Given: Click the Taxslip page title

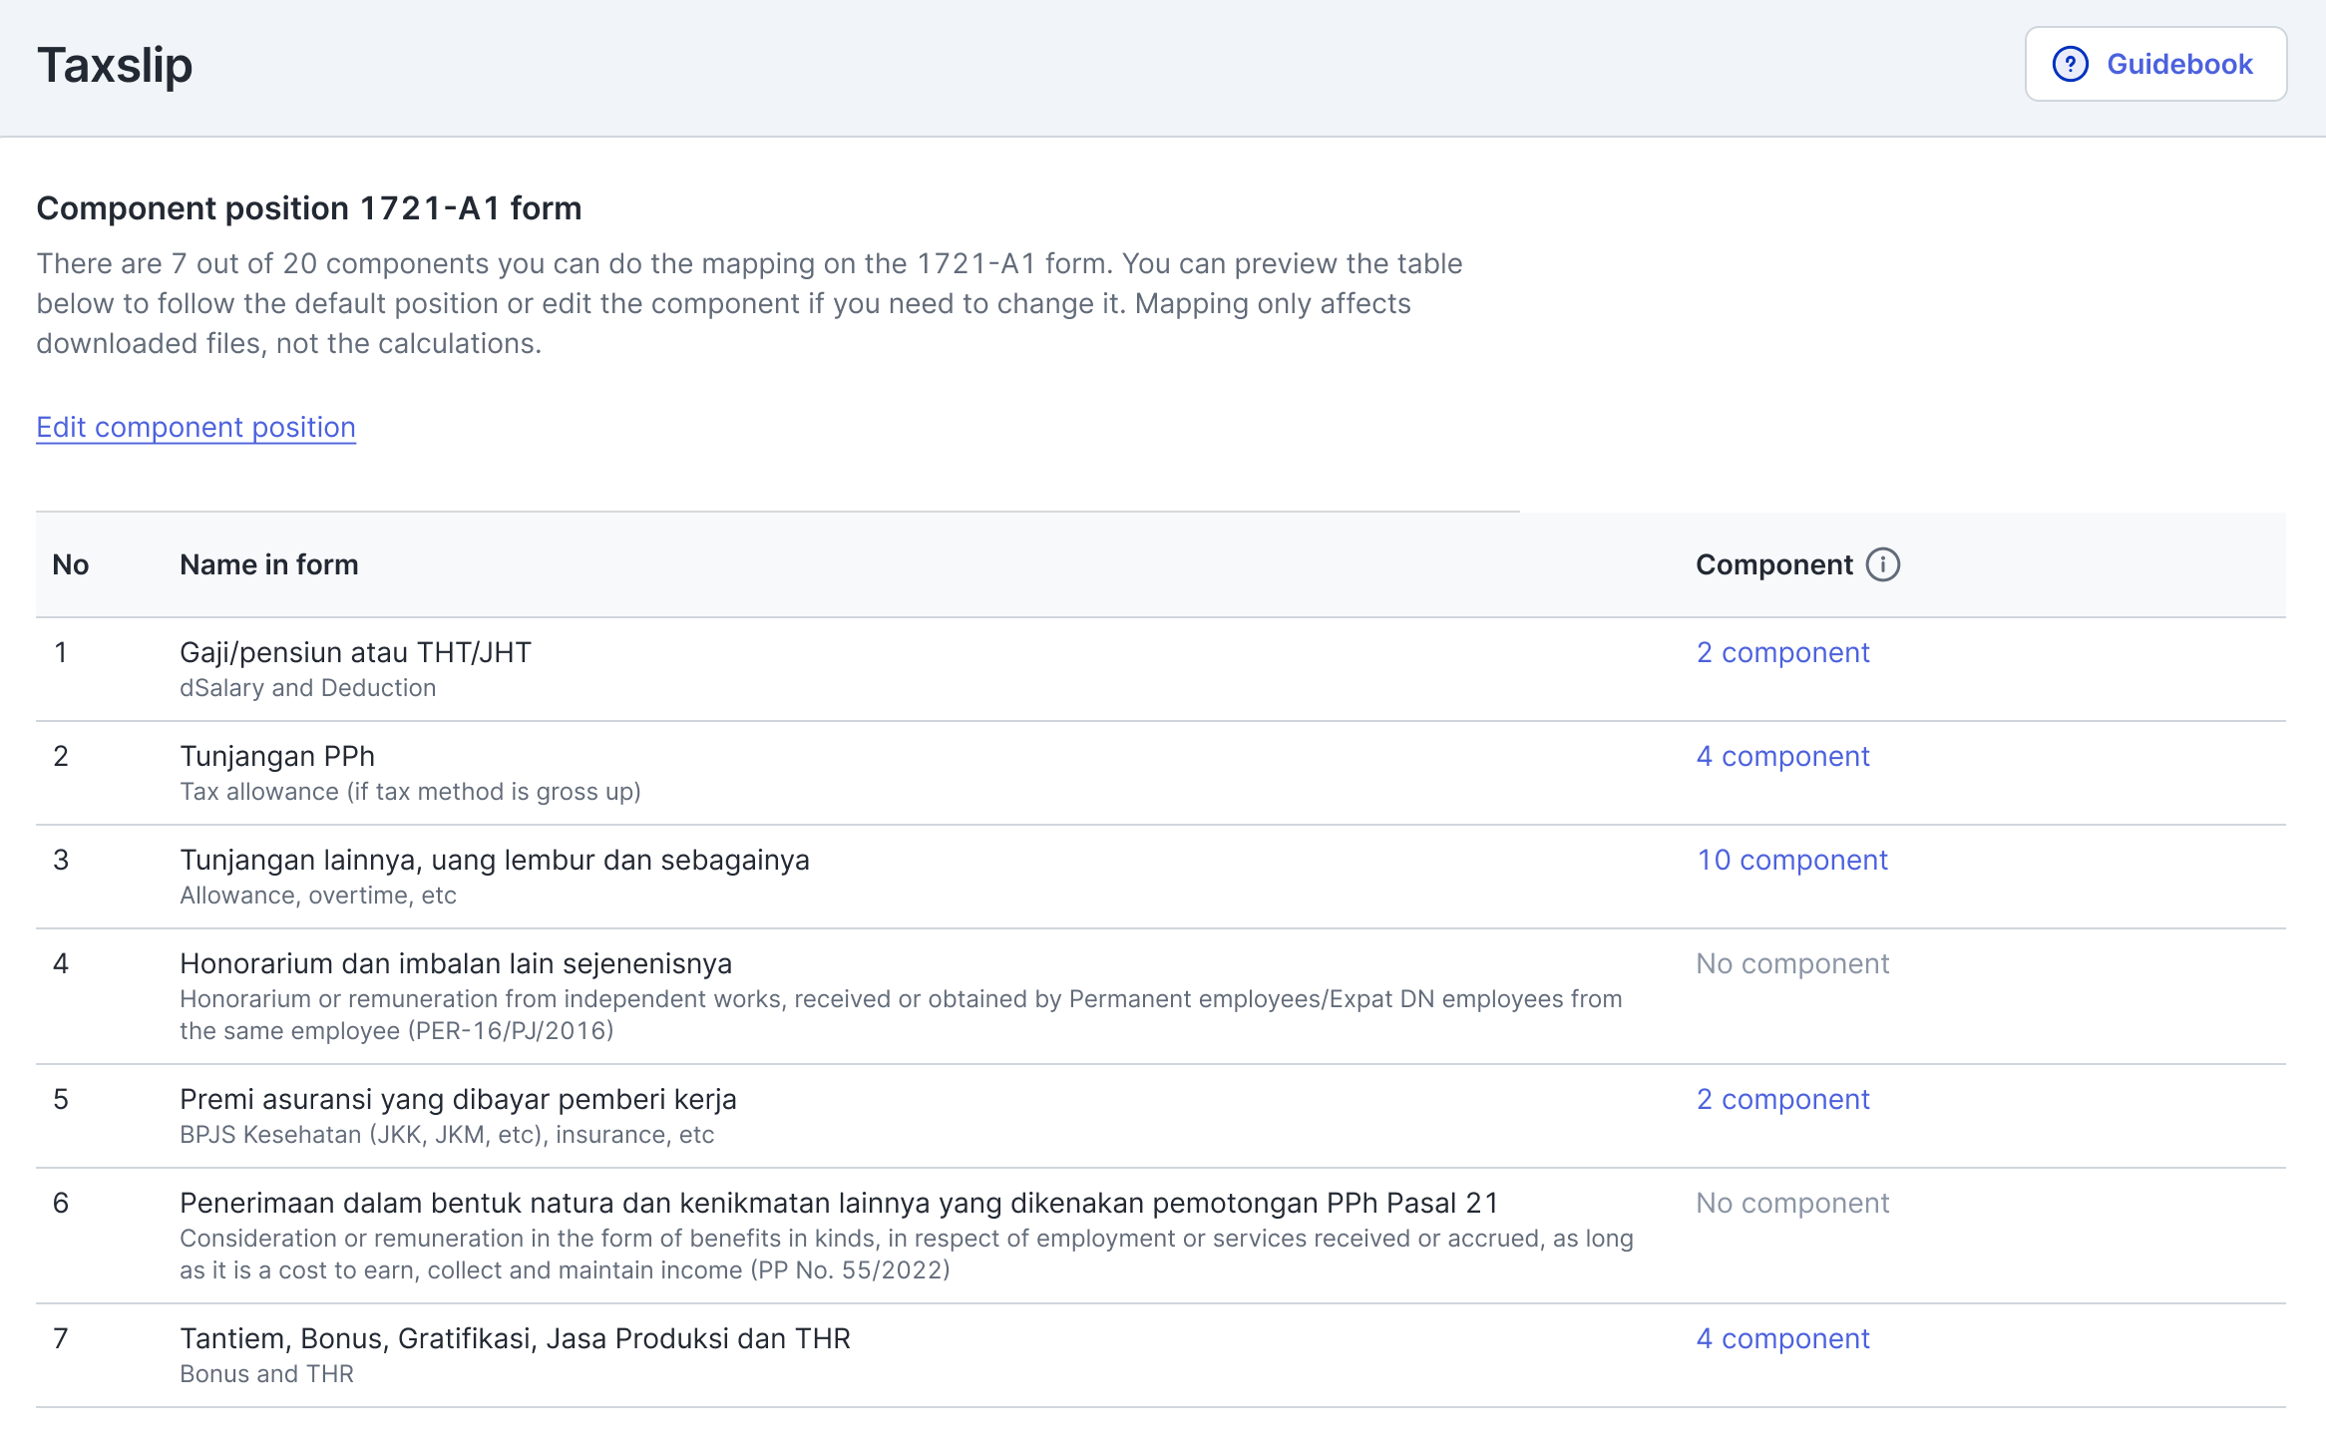Looking at the screenshot, I should tap(115, 66).
